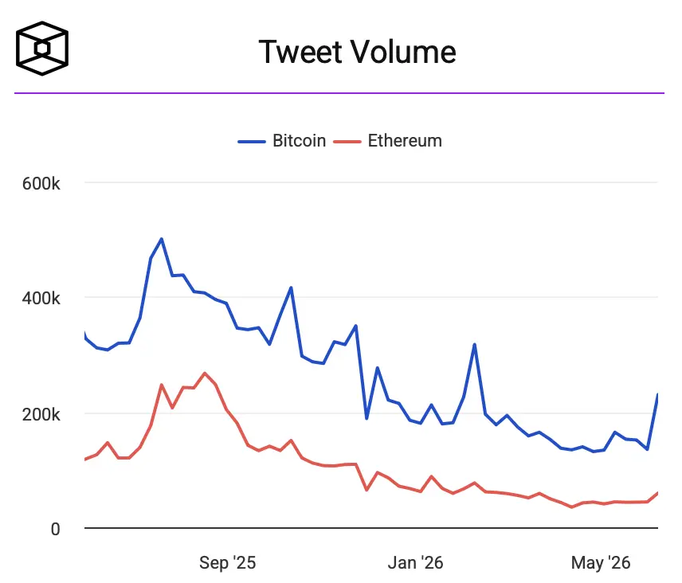Click The Block cube logo icon
This screenshot has height=583, width=682.
pyautogui.click(x=42, y=49)
